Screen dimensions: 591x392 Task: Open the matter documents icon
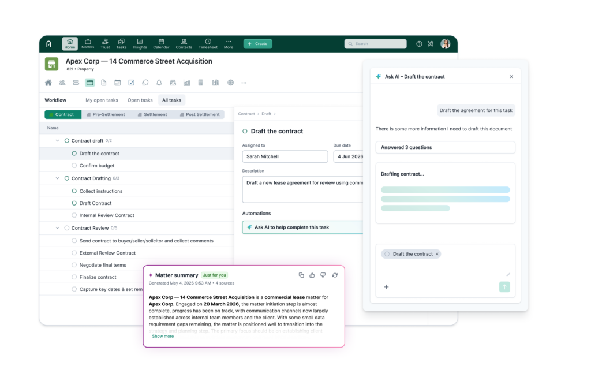(x=104, y=83)
